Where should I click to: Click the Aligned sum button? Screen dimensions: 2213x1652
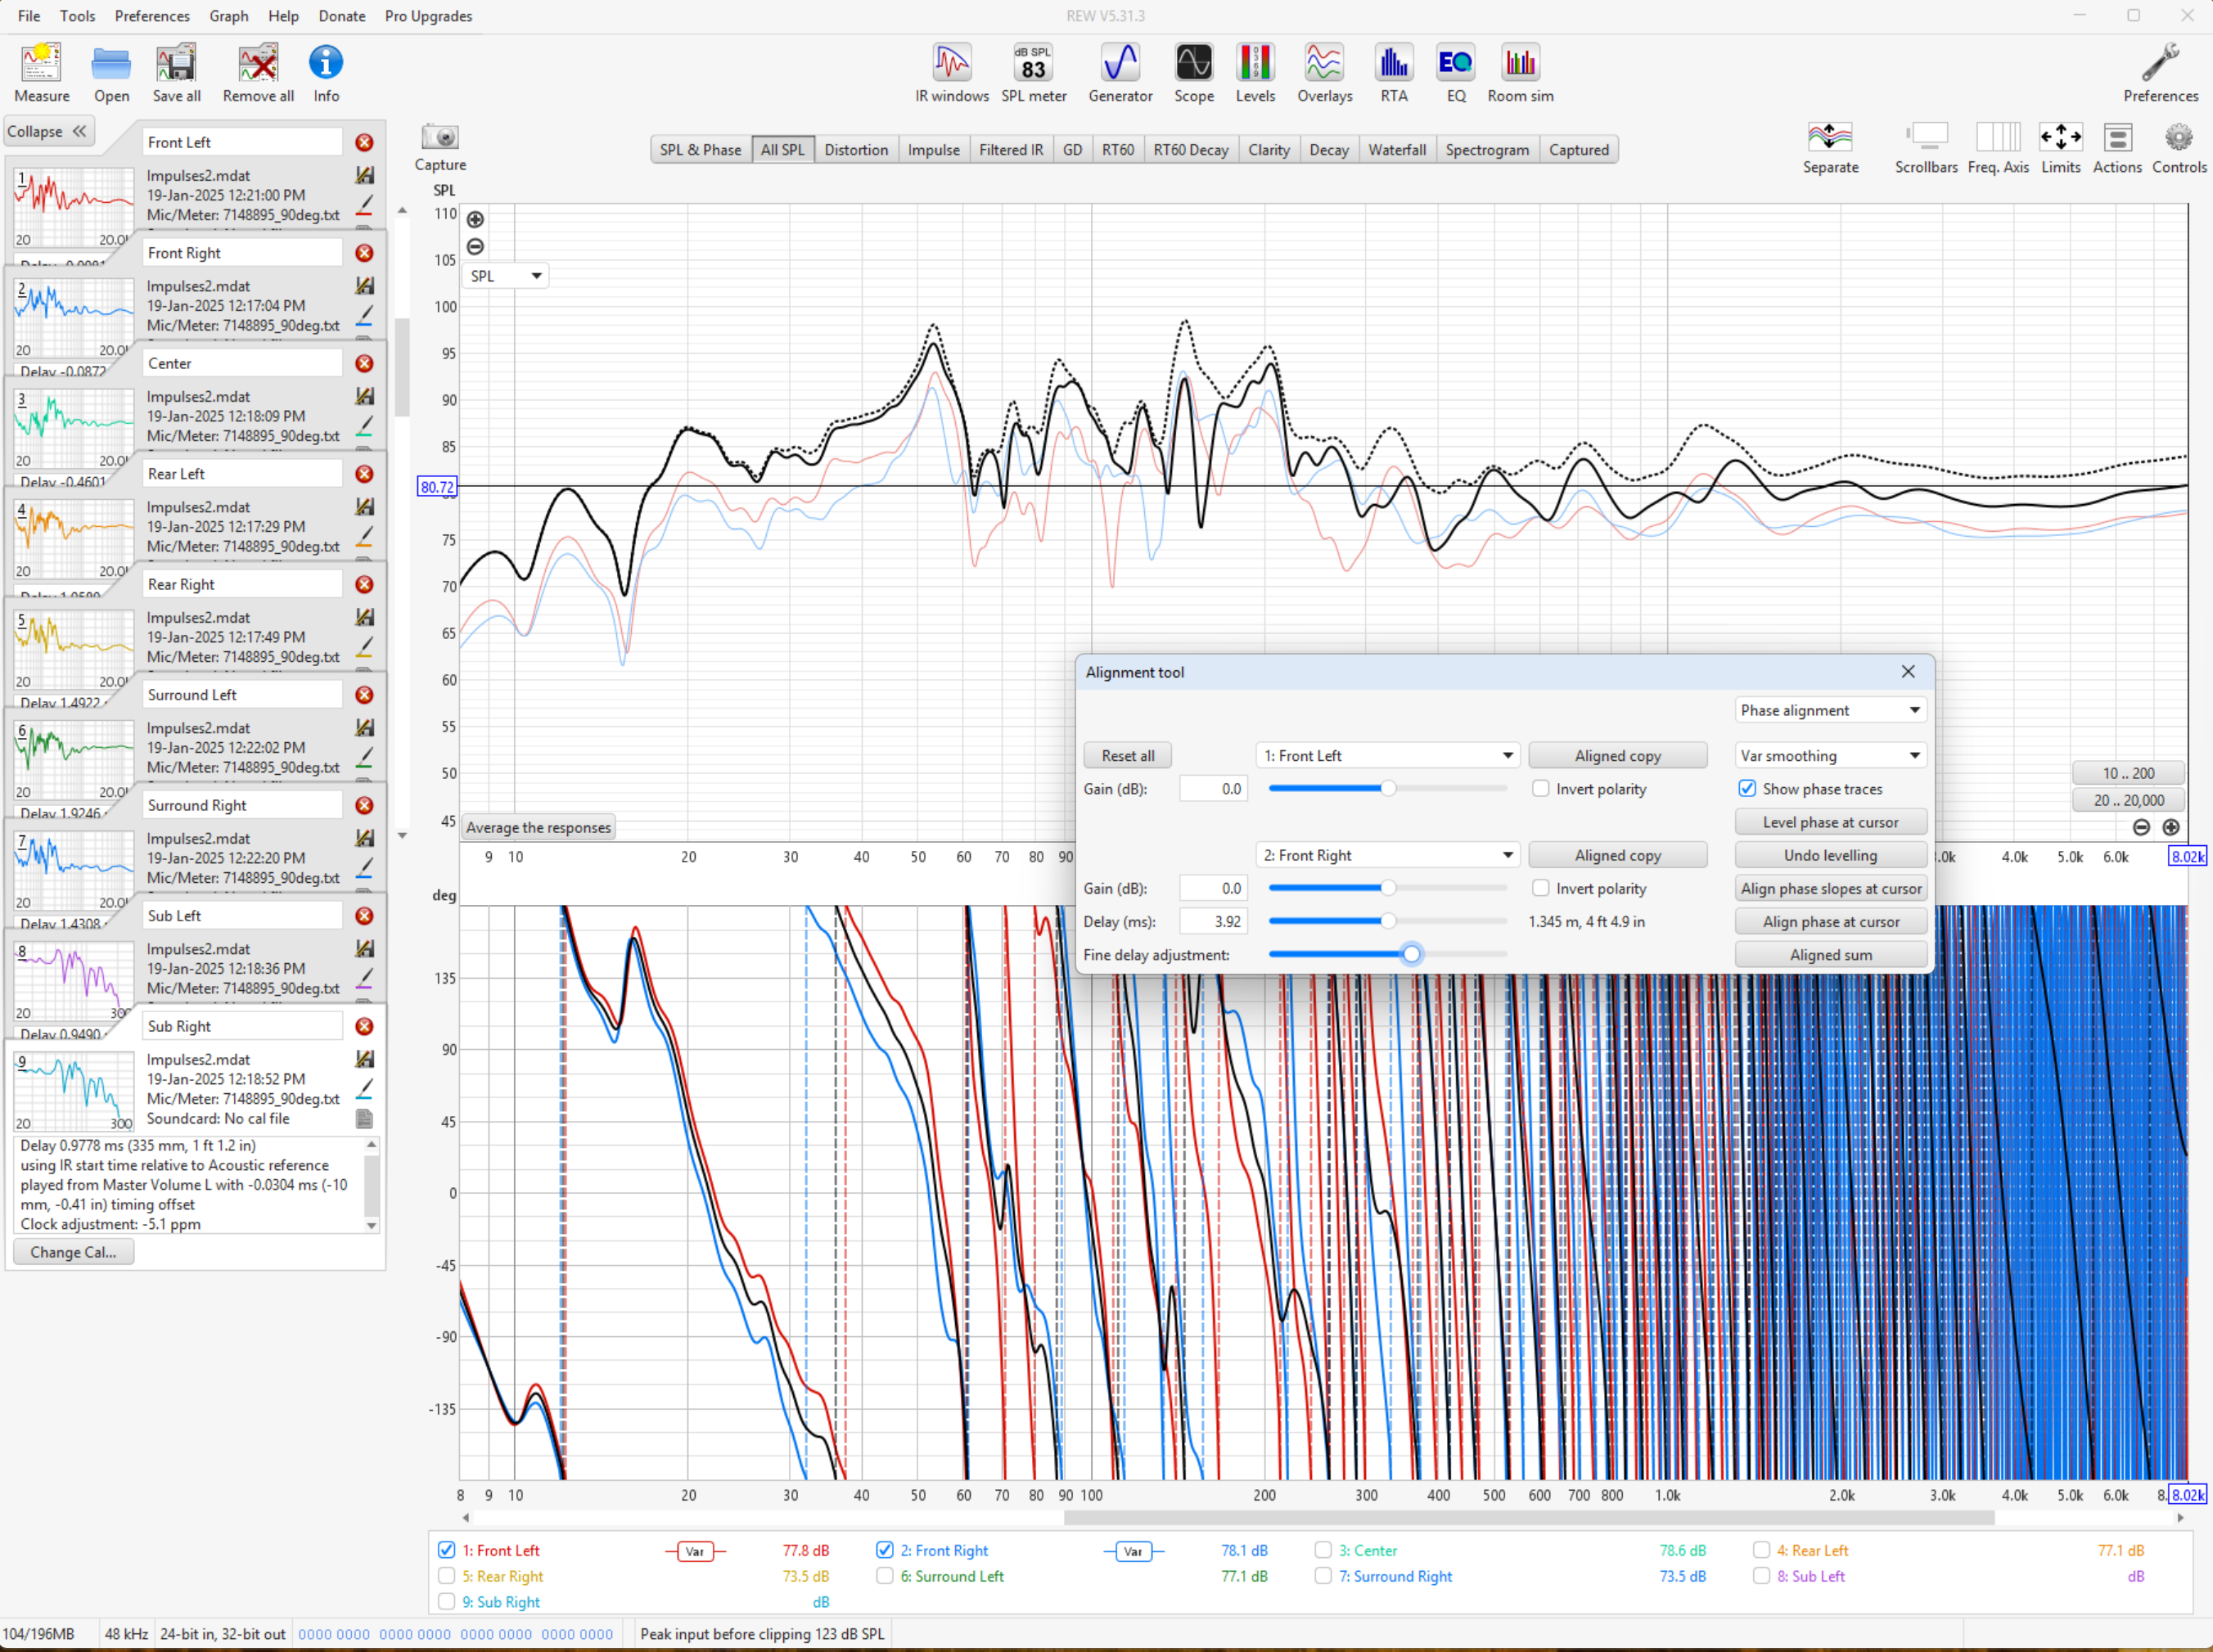1830,955
